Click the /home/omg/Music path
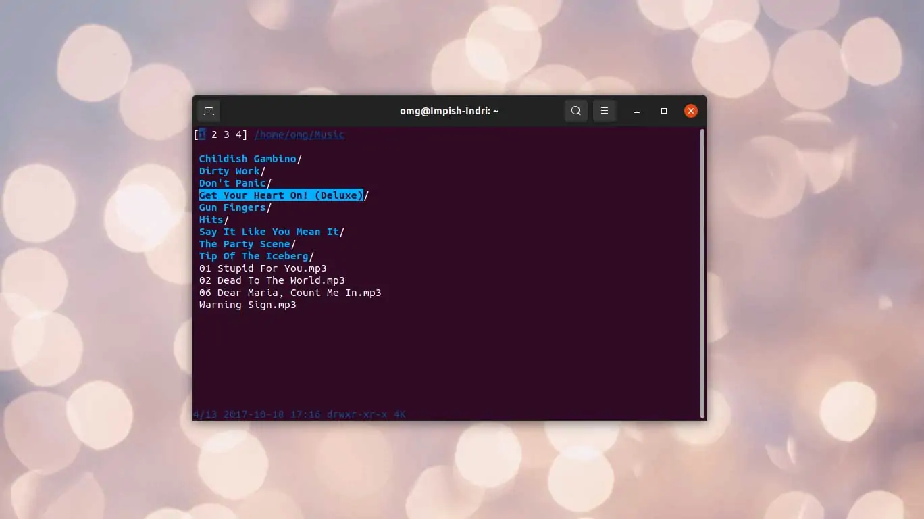 pos(299,134)
